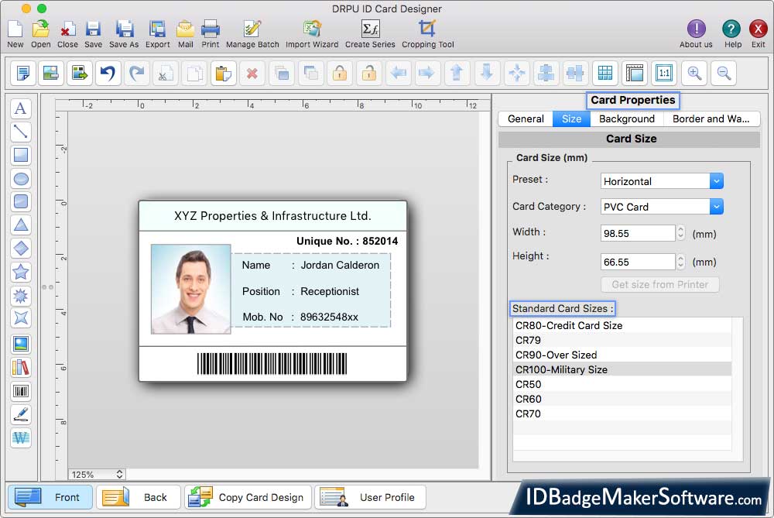Select CR80-Credit Card Size
774x518 pixels.
622,325
